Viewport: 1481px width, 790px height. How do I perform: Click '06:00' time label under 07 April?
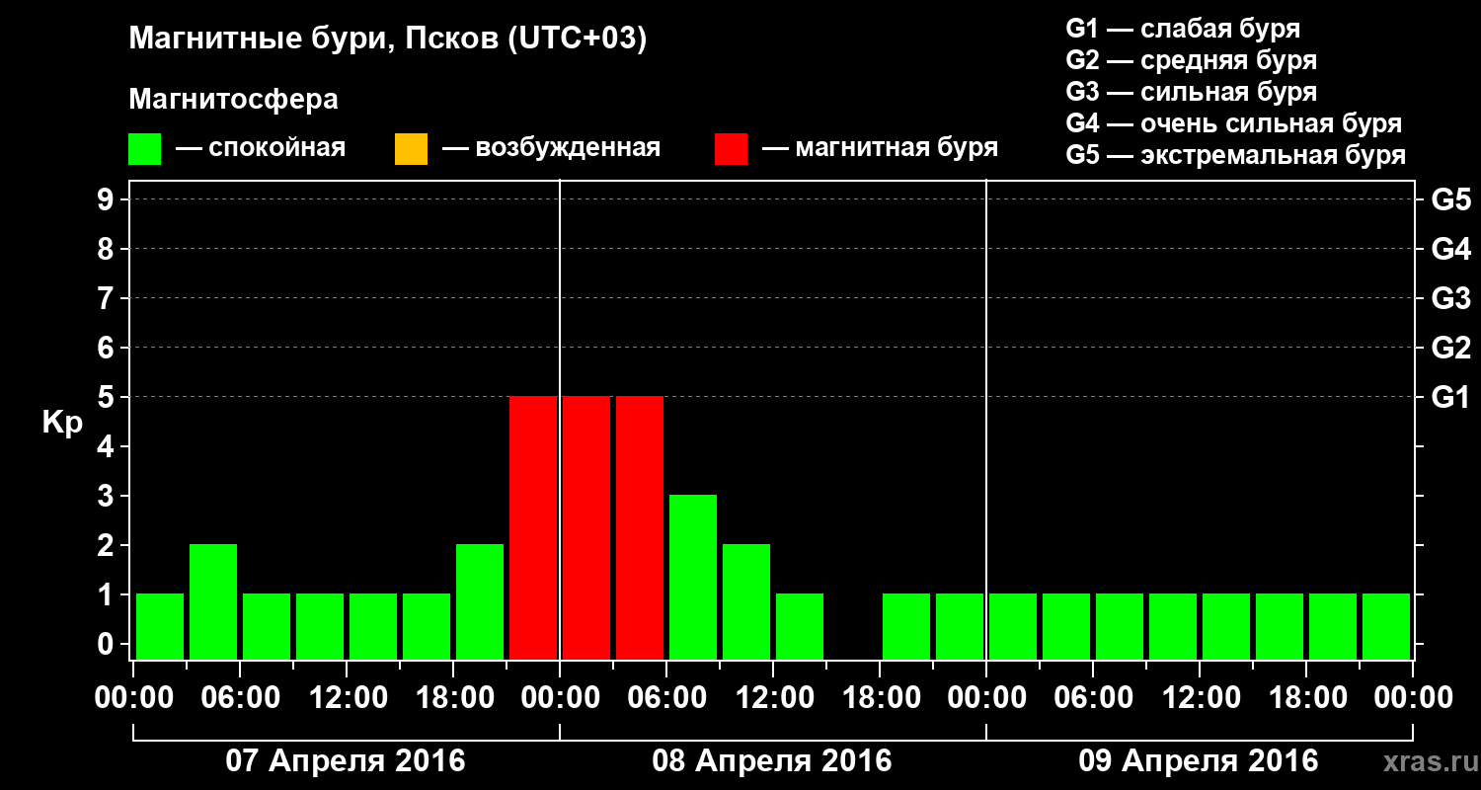tap(239, 698)
